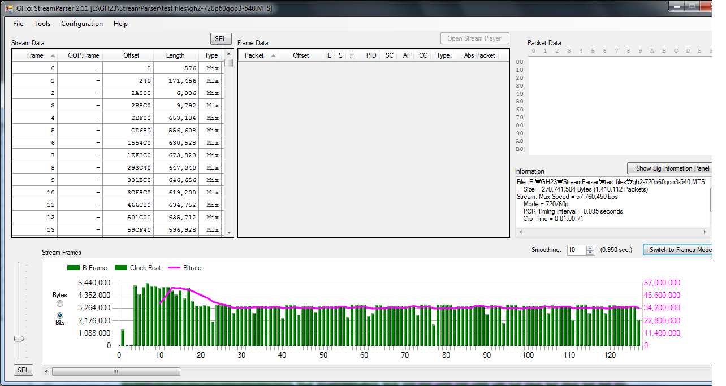Click Stream Data scrollbar down arrow
The width and height of the screenshot is (726, 386).
point(228,232)
